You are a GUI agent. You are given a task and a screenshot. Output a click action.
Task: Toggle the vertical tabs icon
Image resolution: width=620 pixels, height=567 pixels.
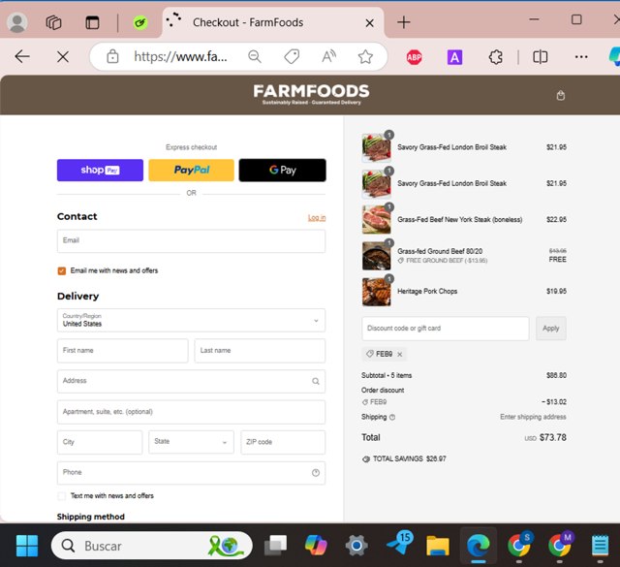pyautogui.click(x=93, y=22)
